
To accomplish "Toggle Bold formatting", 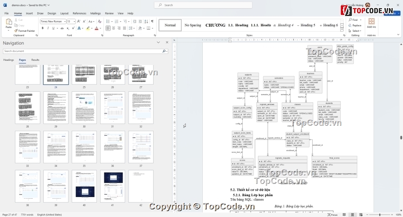I will point(42,28).
